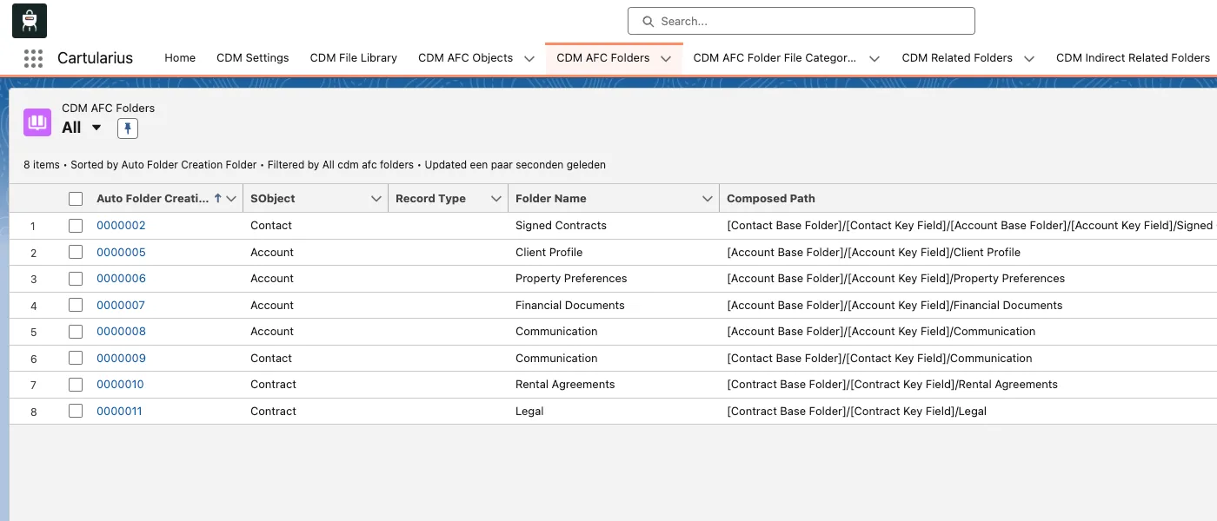
Task: Open the CDM AFC Objects tab menu chevron
Action: click(x=529, y=58)
